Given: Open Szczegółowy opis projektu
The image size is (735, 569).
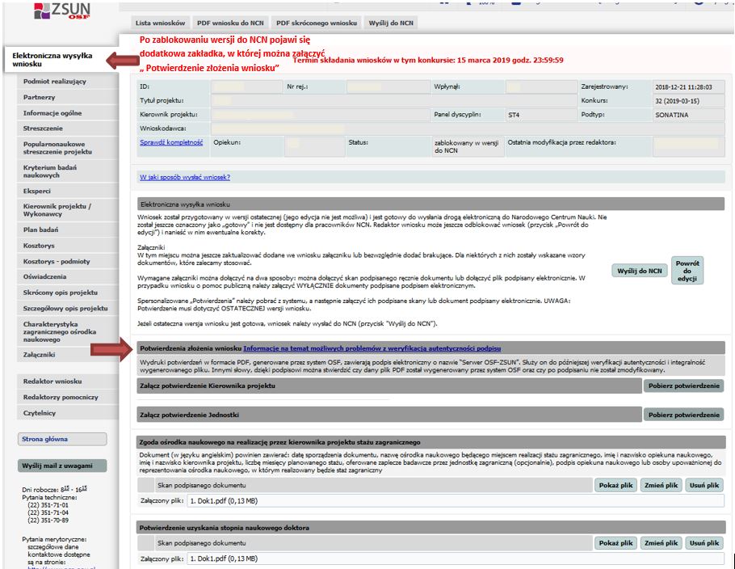Looking at the screenshot, I should click(x=68, y=308).
